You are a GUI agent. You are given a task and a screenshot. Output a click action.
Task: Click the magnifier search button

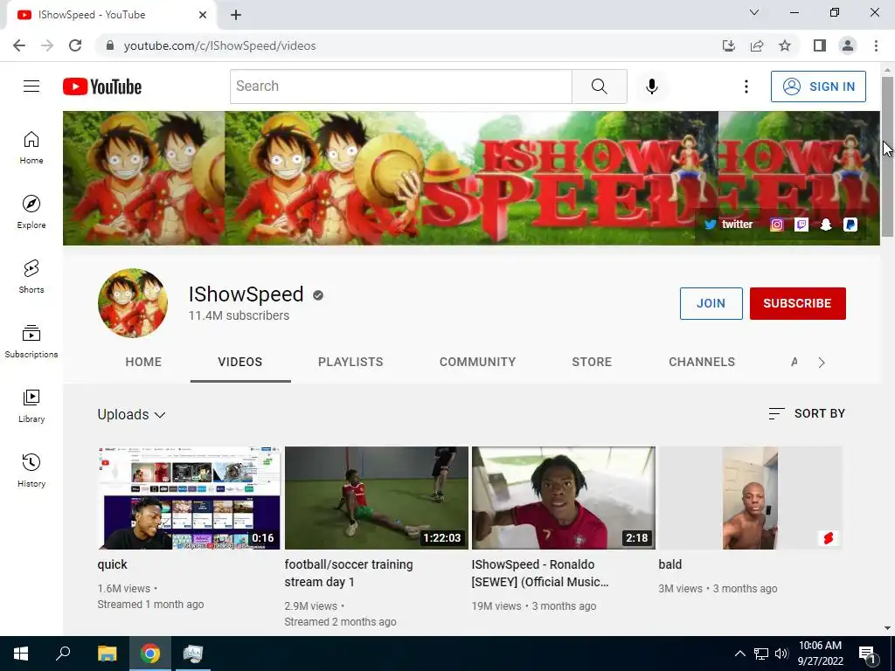(600, 86)
